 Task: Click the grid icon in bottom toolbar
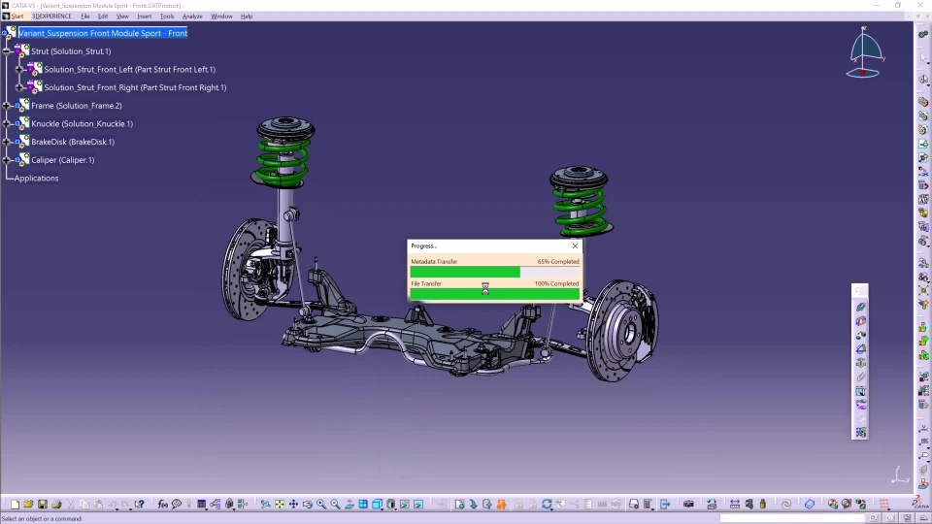[x=884, y=505]
